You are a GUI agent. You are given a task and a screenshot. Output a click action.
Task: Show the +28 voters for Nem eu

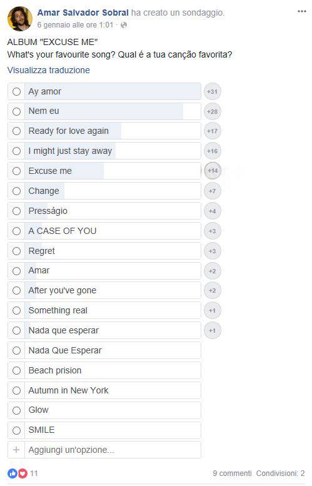coord(212,111)
